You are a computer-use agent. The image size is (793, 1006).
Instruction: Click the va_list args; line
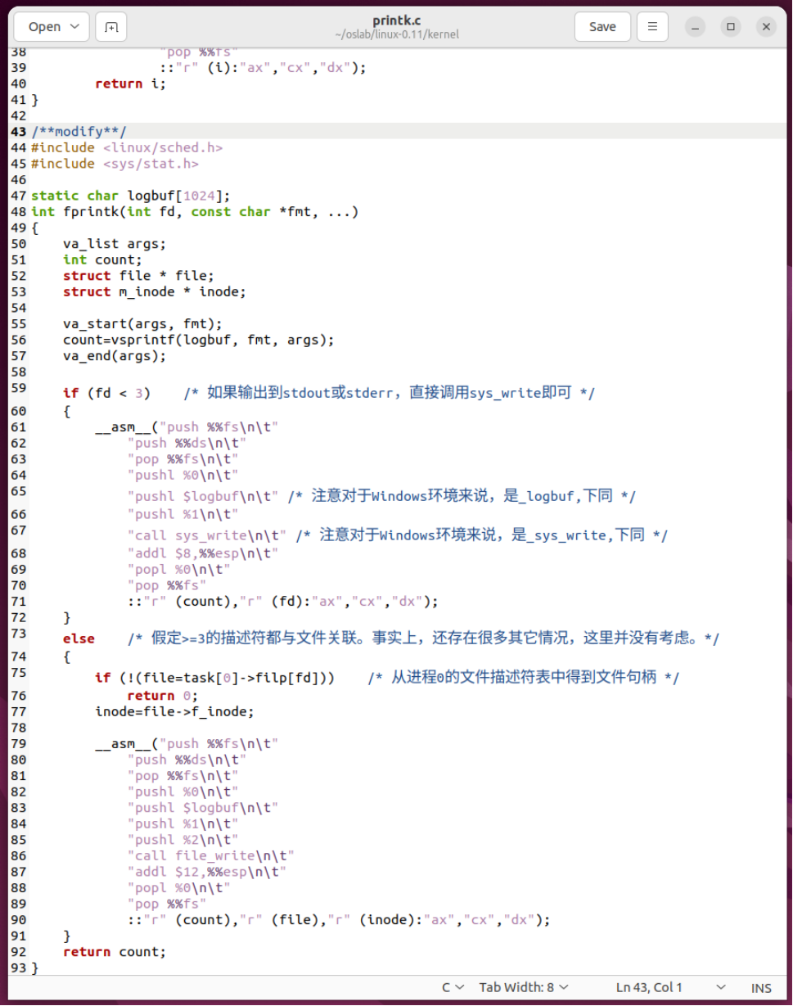[115, 244]
